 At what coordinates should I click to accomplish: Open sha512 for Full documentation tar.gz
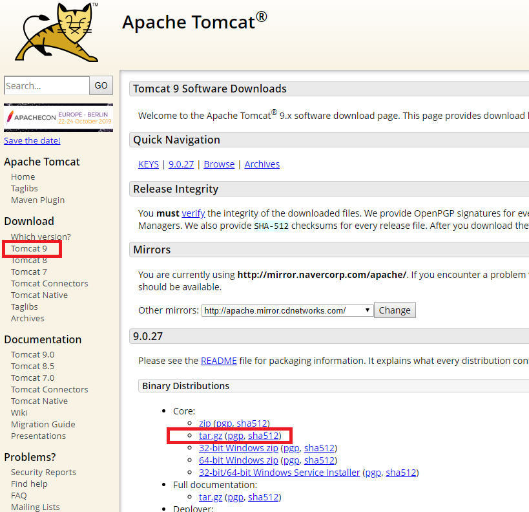[263, 497]
